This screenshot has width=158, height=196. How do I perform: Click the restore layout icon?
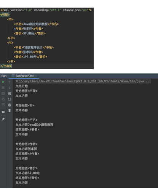pyautogui.click(x=3, y=112)
